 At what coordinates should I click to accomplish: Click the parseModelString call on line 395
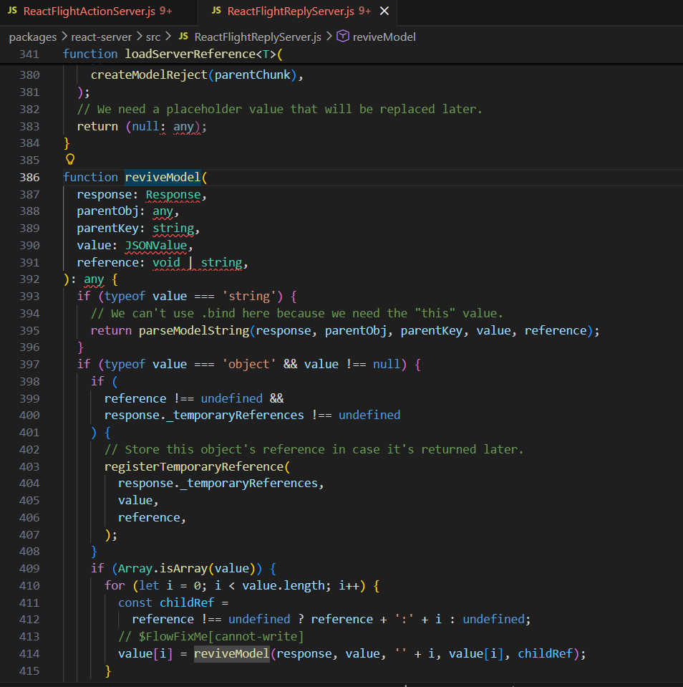pos(193,330)
